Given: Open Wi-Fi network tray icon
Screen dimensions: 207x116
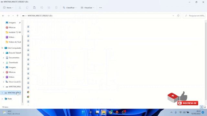Looking at the screenshot, I should point(180,112).
